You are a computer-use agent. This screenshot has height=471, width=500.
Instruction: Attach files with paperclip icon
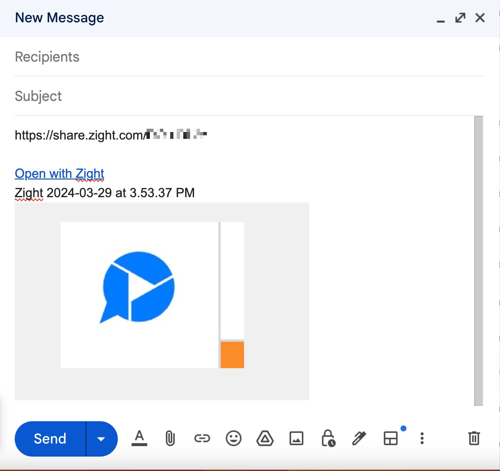pyautogui.click(x=170, y=438)
